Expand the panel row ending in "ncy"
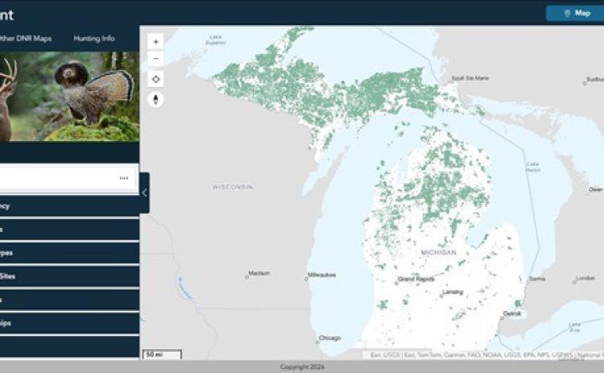 pos(69,205)
